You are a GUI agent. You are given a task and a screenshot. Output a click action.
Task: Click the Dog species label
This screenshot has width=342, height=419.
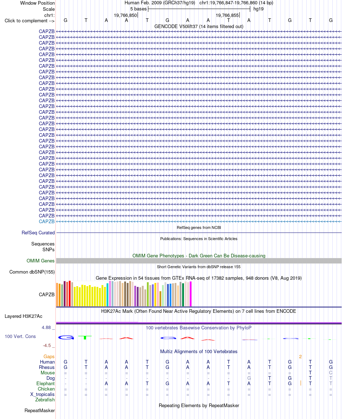pos(50,378)
